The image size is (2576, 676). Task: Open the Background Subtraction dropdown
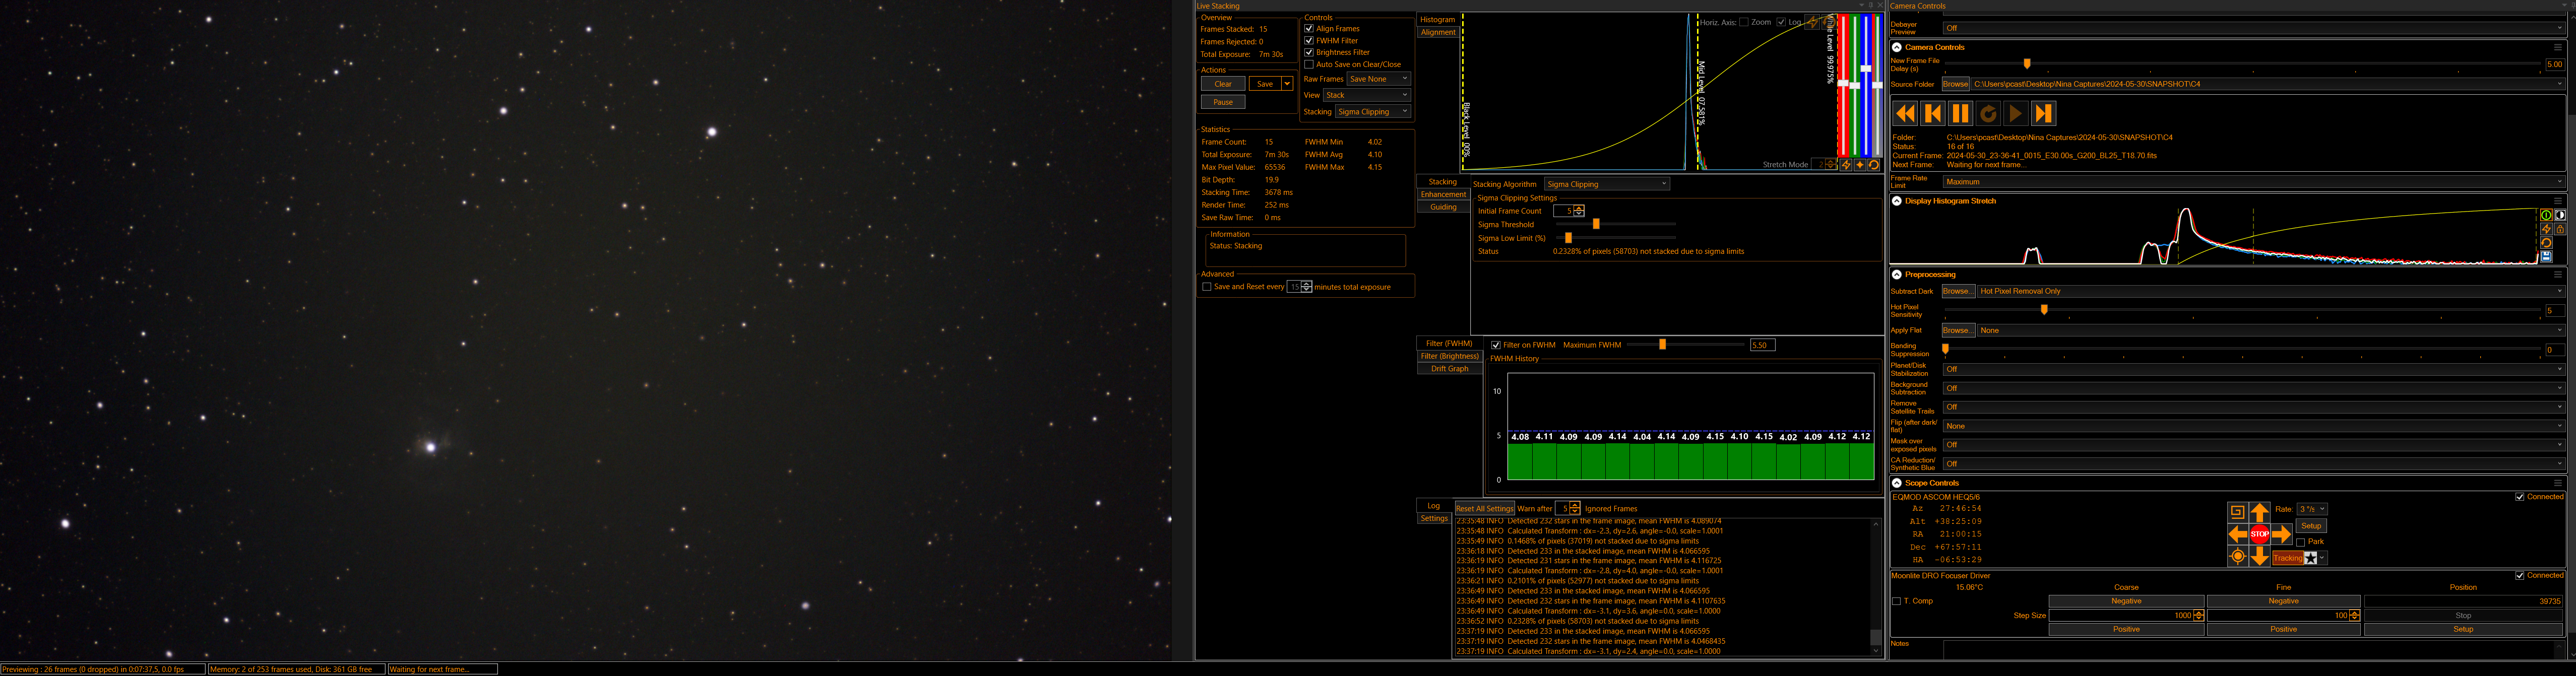(x=2254, y=388)
